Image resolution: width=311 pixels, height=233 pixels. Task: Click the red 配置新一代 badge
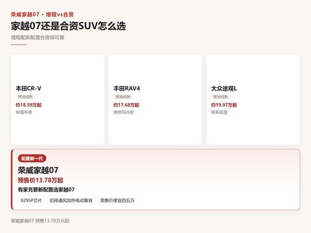(x=32, y=159)
